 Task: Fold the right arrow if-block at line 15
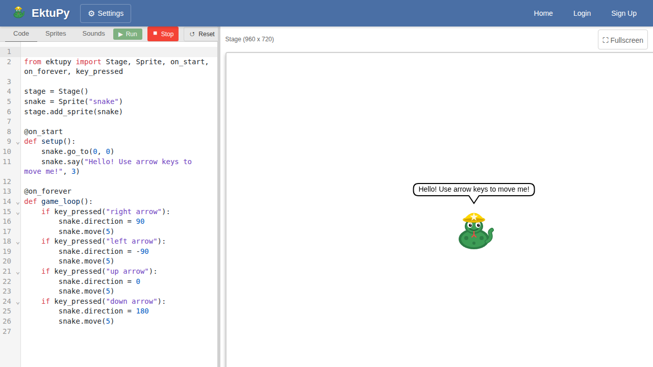18,213
